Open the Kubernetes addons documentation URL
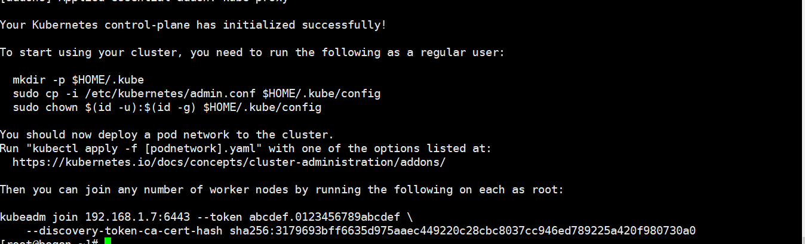This screenshot has width=805, height=244. pyautogui.click(x=229, y=162)
